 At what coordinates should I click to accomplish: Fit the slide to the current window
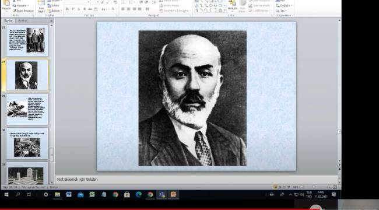tap(335, 187)
